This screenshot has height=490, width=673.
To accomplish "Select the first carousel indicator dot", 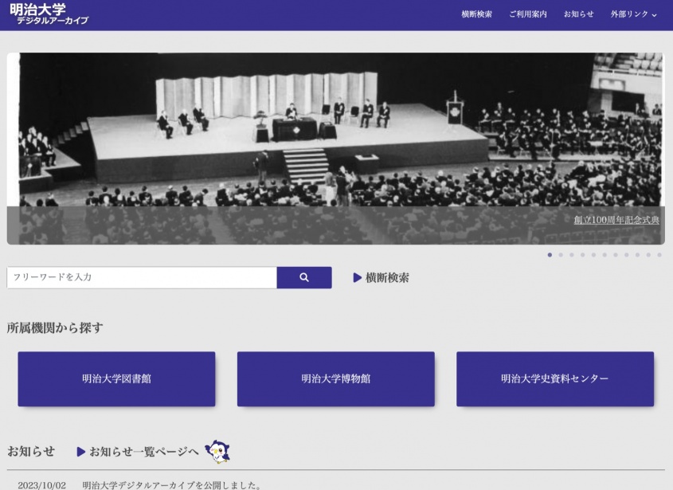I will (x=550, y=255).
